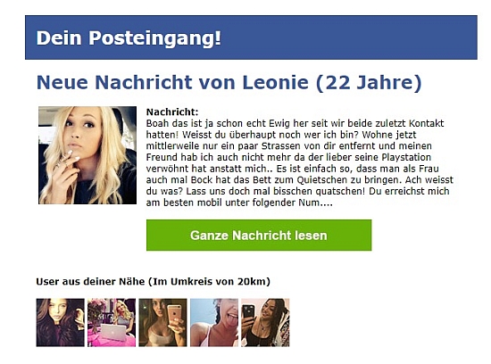Select the 'Dein Posteingang!' header title

[129, 37]
